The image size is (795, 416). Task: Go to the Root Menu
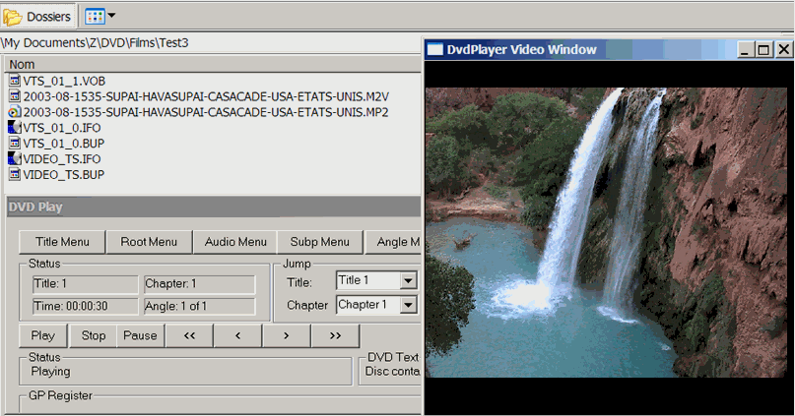pyautogui.click(x=149, y=242)
